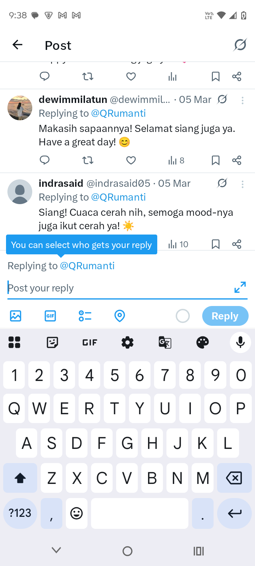The image size is (255, 566).
Task: Bookmark indrasaid's reply
Action: point(215,244)
